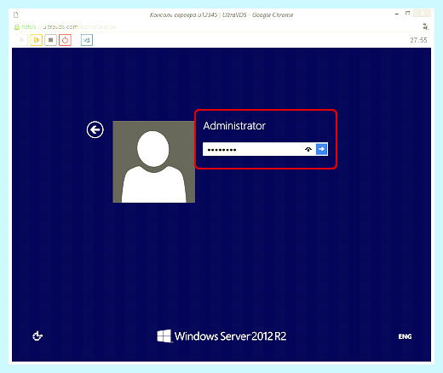Click the back arrow to switch user
This screenshot has height=373, width=443.
coord(95,129)
